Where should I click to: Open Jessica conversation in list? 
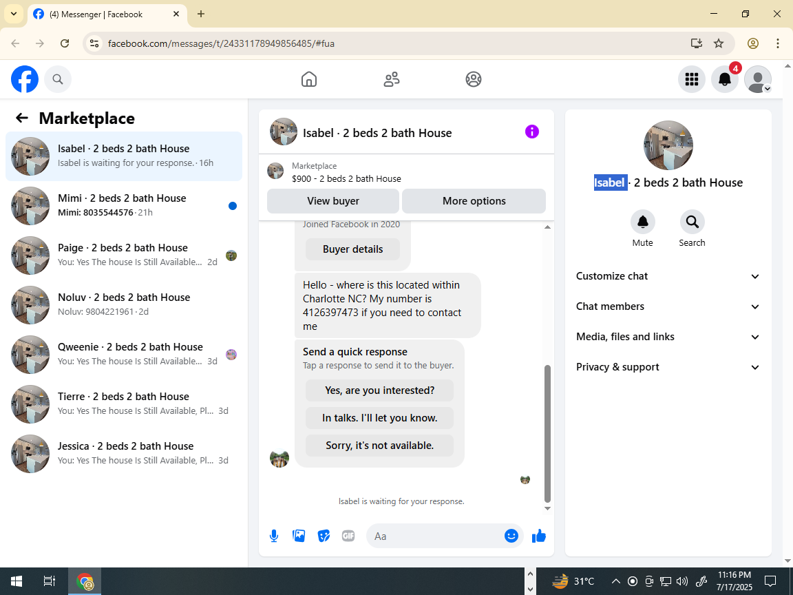[x=124, y=454]
